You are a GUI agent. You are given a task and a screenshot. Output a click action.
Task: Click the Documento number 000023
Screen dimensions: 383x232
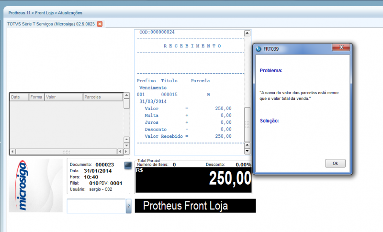coord(104,165)
